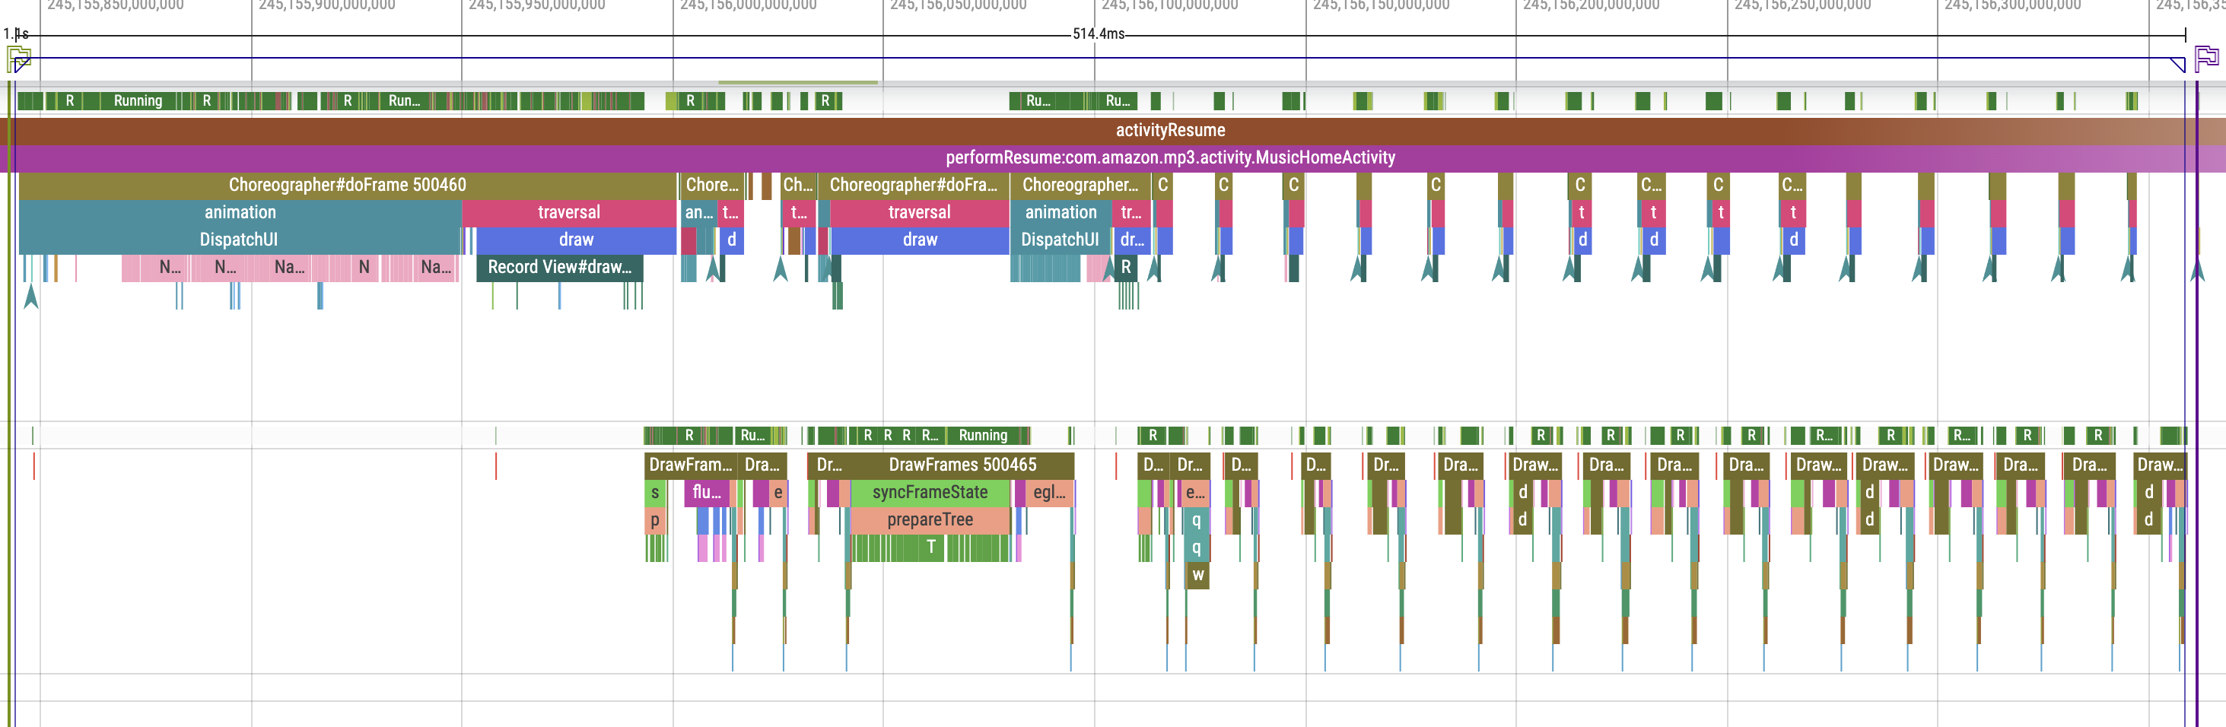Click the 514.4ms selection duration label

point(1098,33)
